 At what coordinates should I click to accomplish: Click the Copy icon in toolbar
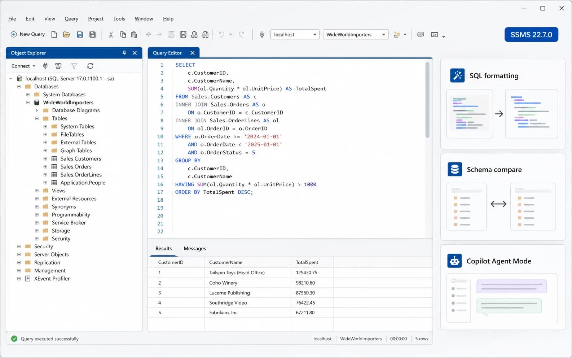[x=123, y=34]
